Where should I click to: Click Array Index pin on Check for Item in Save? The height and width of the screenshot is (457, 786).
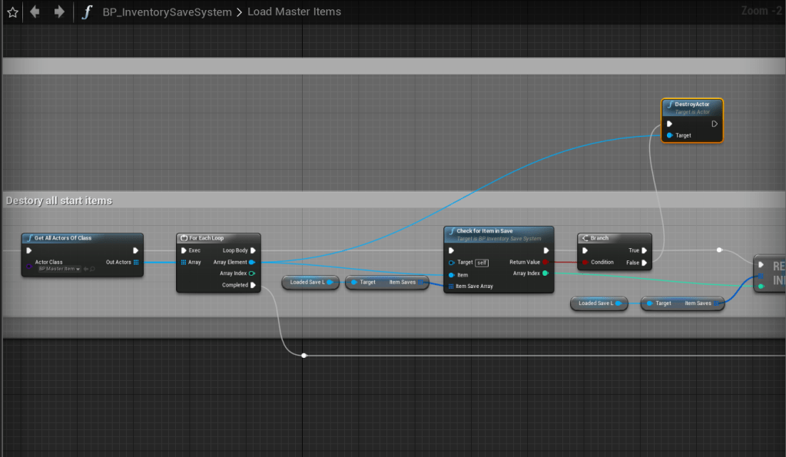pos(546,273)
